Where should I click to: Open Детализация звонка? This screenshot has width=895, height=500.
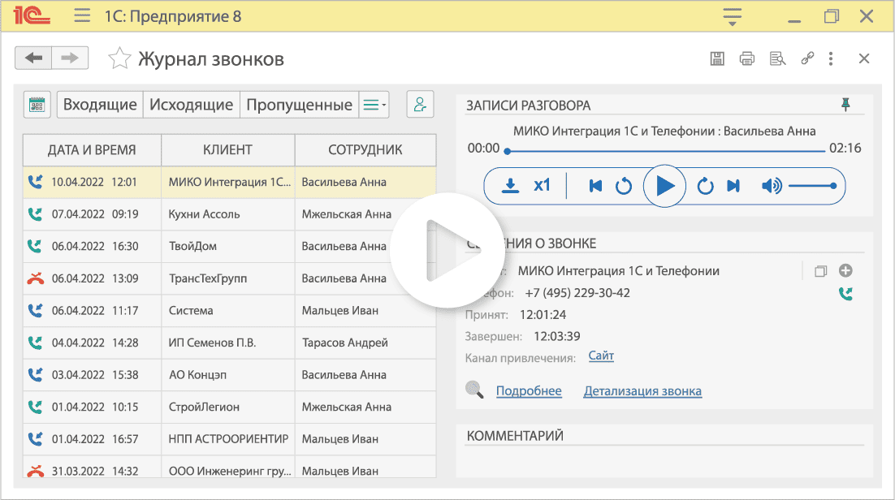[x=642, y=390]
